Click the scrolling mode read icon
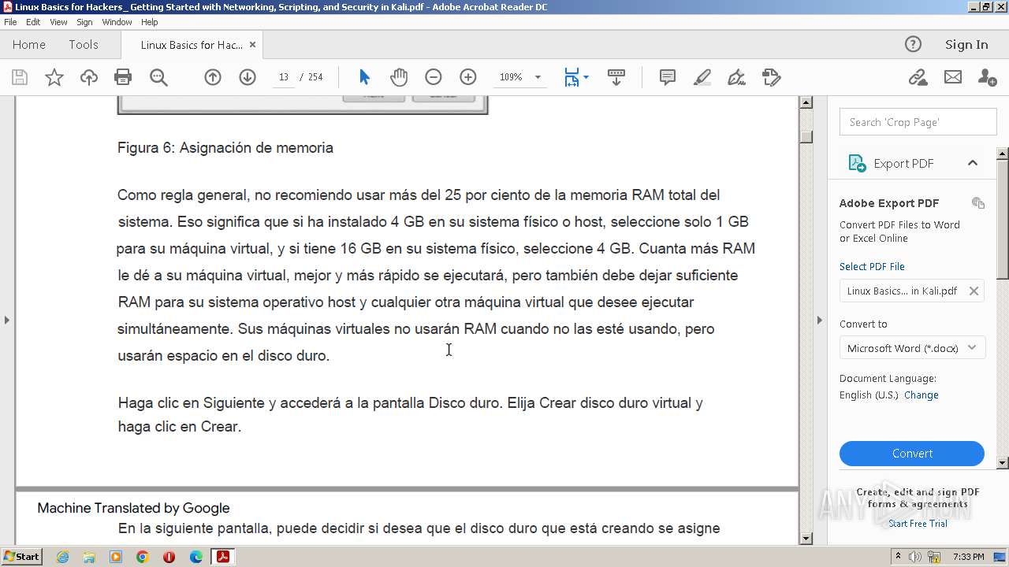1009x567 pixels. pyautogui.click(x=616, y=77)
